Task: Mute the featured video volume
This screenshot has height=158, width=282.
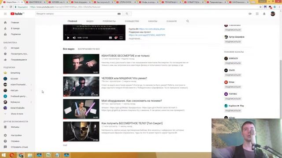Action: click(x=74, y=38)
